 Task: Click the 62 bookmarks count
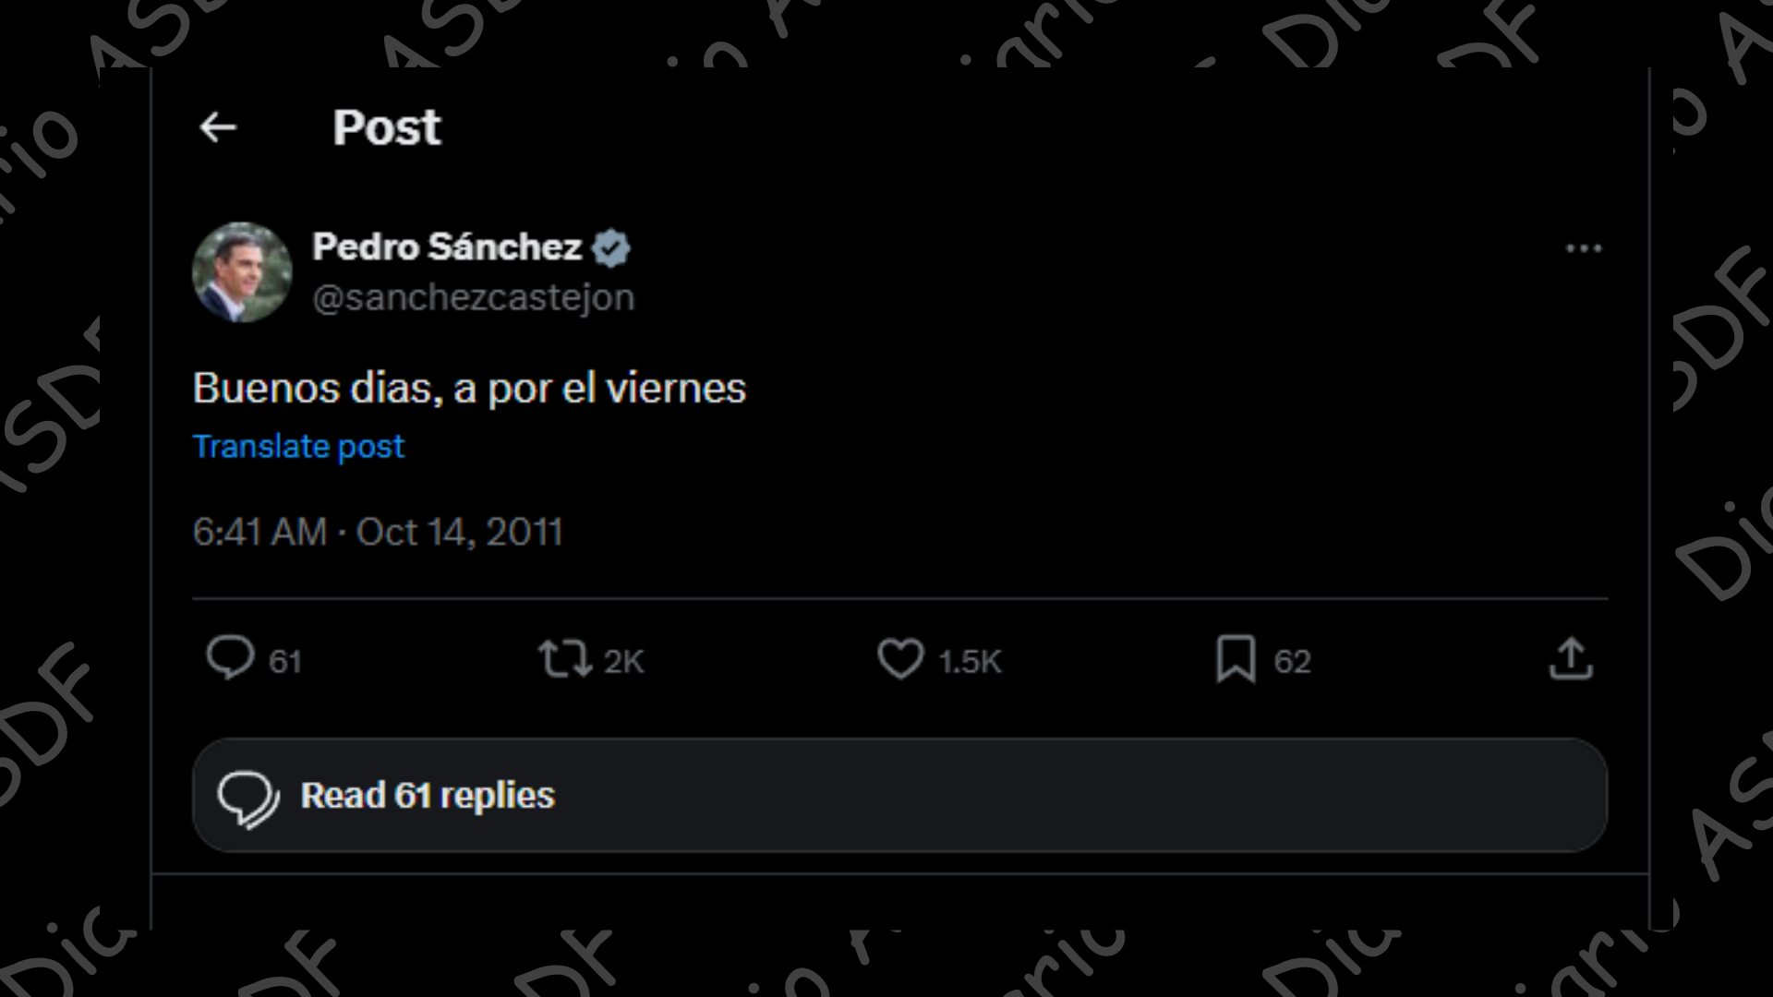[x=1292, y=662]
